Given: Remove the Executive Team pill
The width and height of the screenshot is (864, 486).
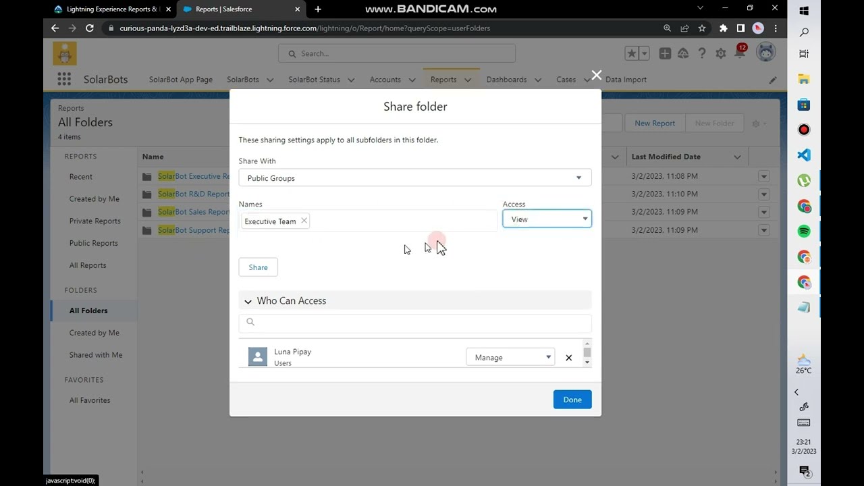Looking at the screenshot, I should 304,221.
